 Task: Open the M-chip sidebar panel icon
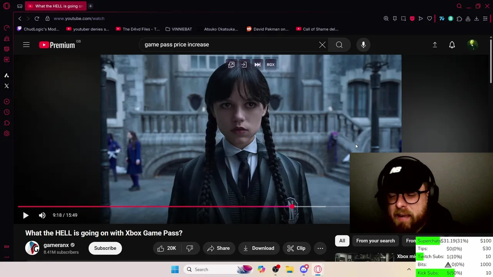click(7, 59)
